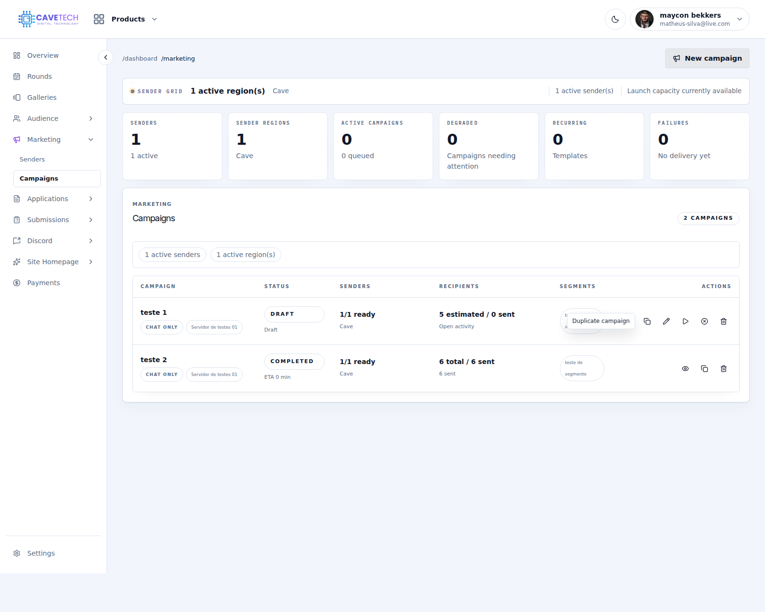Create a New campaign
765x612 pixels.
(707, 58)
